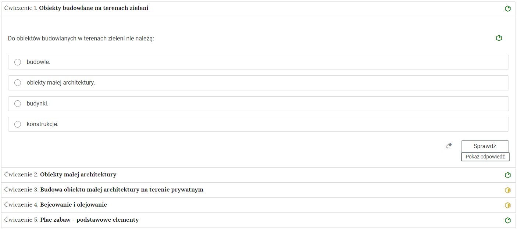Click the Pokaż odpowiedź button
The image size is (517, 229).
[485, 157]
